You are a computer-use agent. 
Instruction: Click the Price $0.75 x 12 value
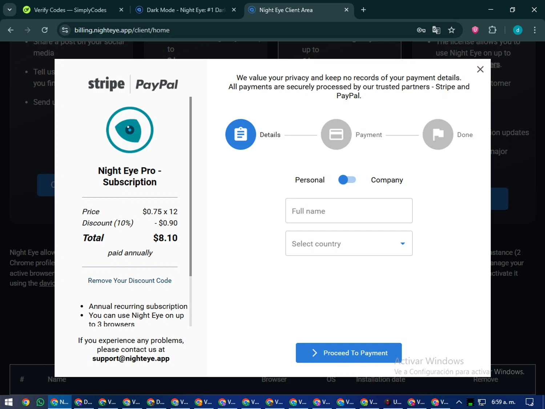coord(160,212)
